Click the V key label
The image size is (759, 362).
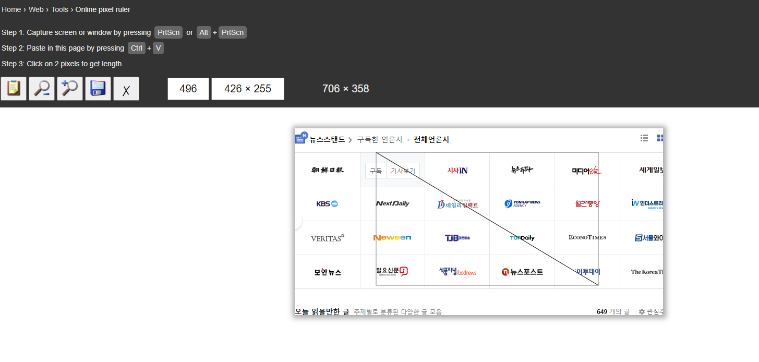pos(158,48)
